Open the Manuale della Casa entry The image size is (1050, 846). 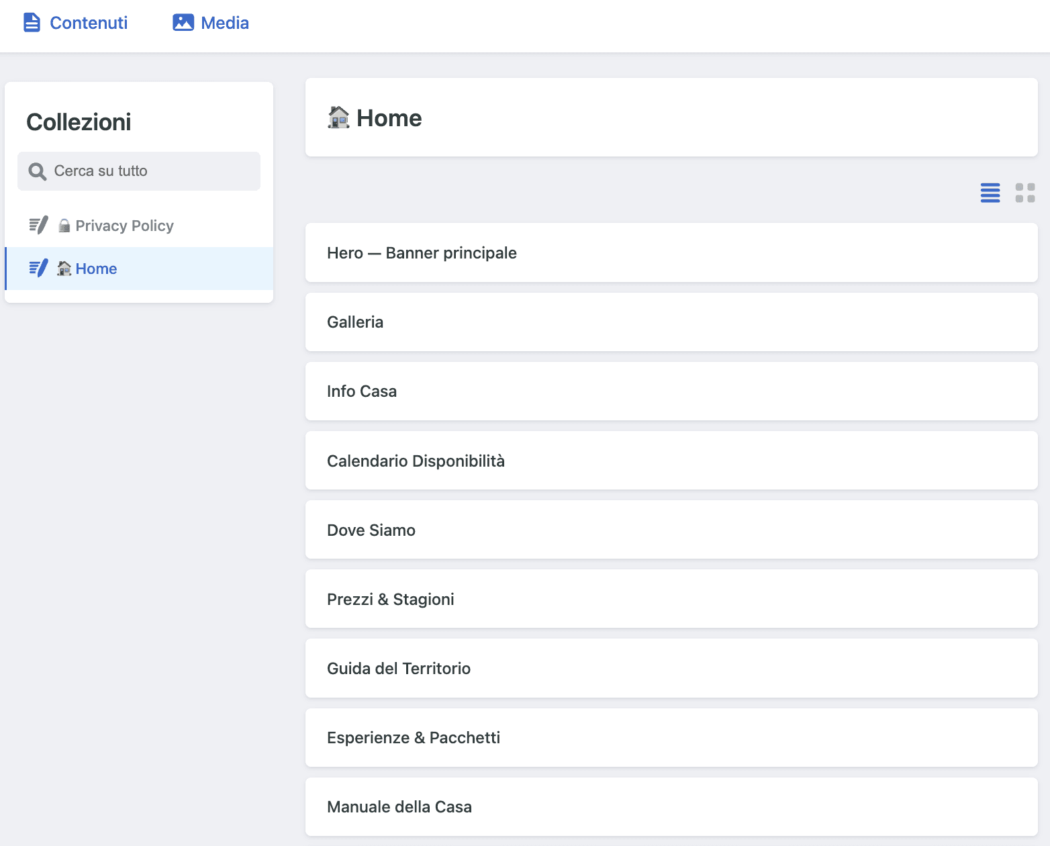[x=671, y=806]
